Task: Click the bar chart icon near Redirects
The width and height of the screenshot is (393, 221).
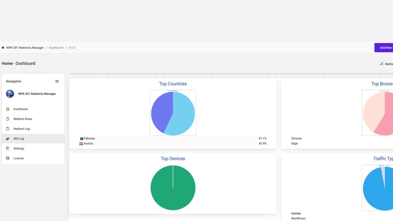Action: [x=381, y=64]
